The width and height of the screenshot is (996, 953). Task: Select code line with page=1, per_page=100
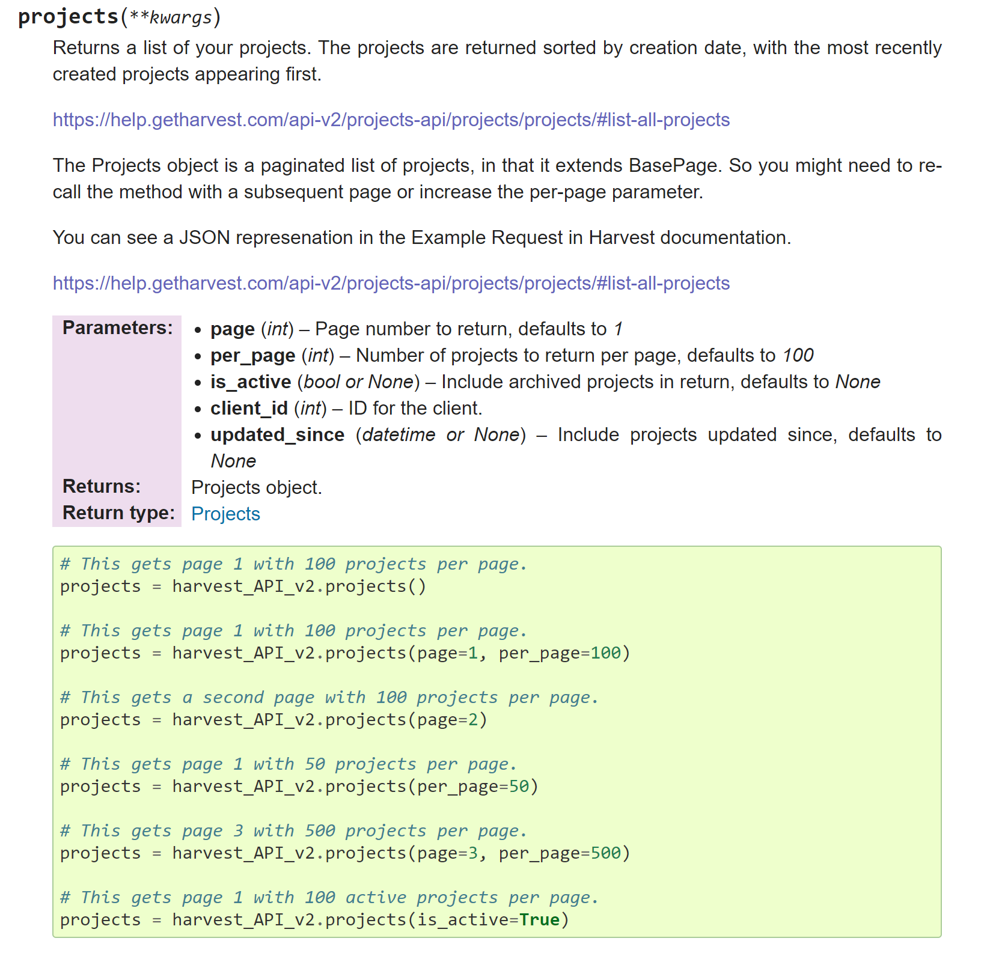(344, 653)
